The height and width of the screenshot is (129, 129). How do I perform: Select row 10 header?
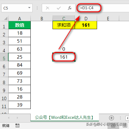coord(4,97)
